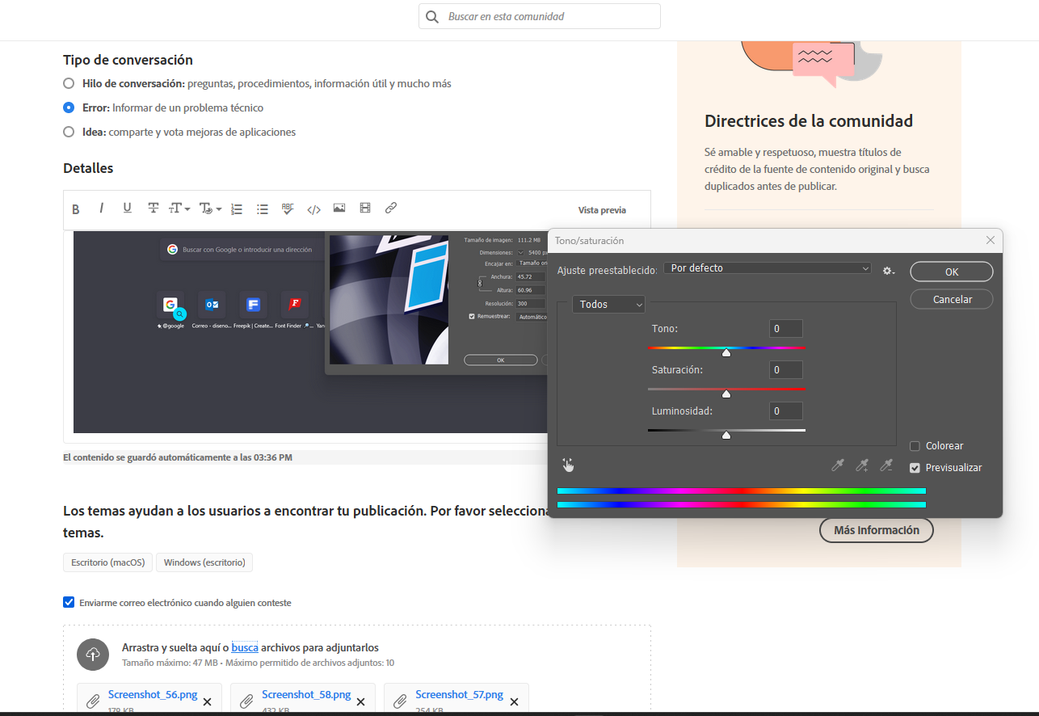Screen dimensions: 1039x716
Task: Enable the Colorear checkbox
Action: click(x=914, y=445)
